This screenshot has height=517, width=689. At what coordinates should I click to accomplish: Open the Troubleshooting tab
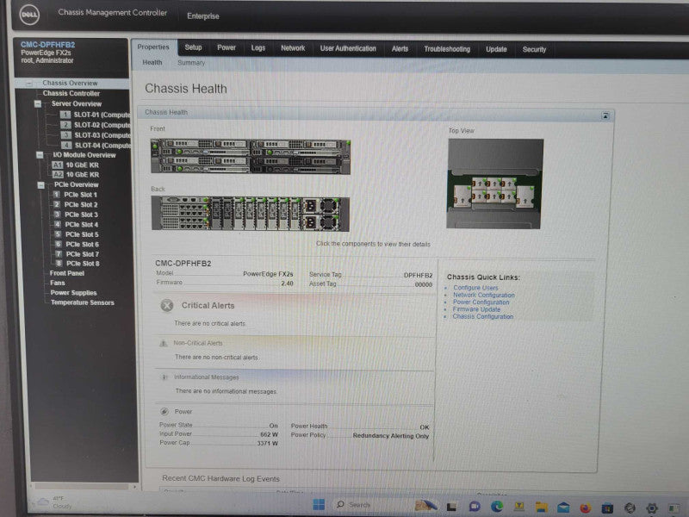coord(447,49)
